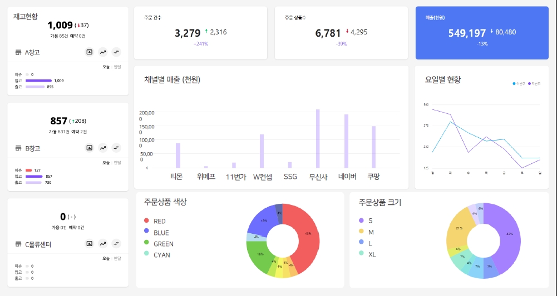Click the down arrow in 매출(천원) card
Viewport: 557px width, 296px height.
[x=492, y=31]
